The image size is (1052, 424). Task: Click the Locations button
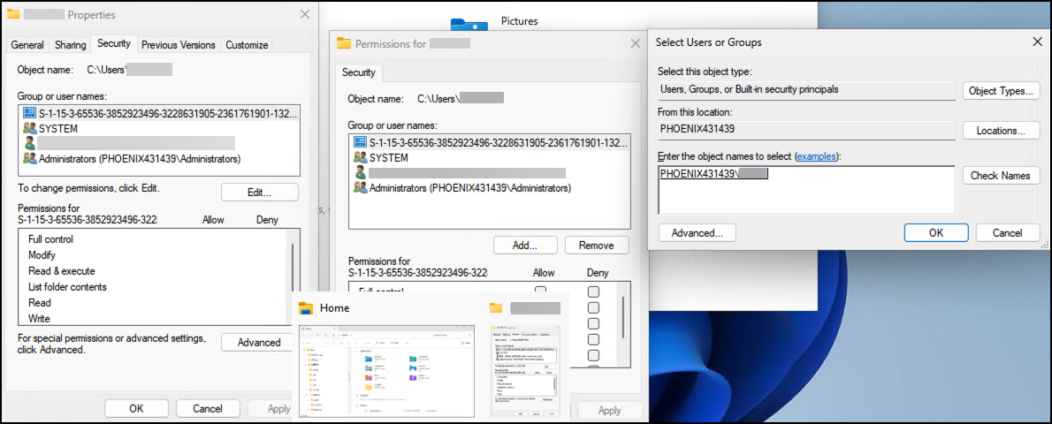tap(1001, 131)
